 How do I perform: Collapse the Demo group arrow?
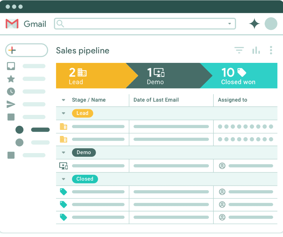tap(63, 152)
